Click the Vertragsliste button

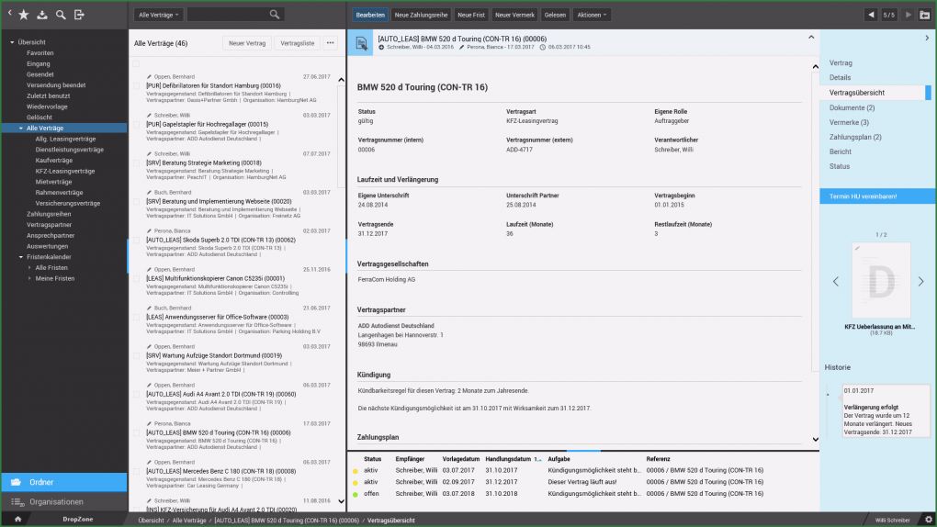coord(297,43)
